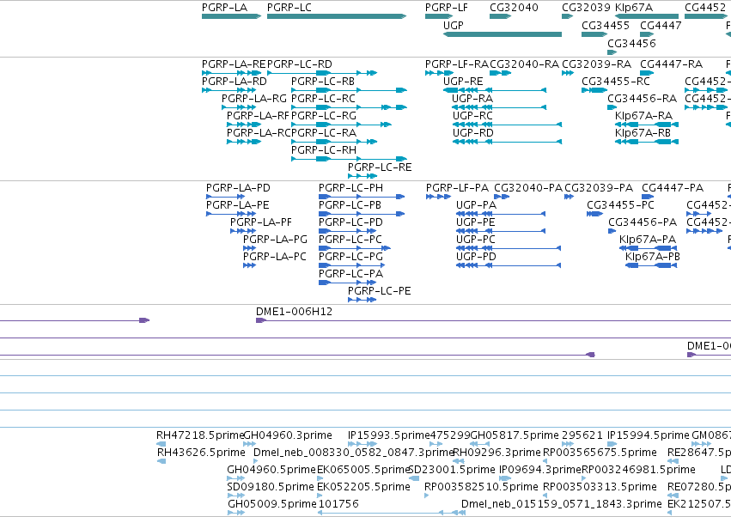Select transcript PGRP-LA-RE
This screenshot has height=517, width=731.
pyautogui.click(x=231, y=73)
